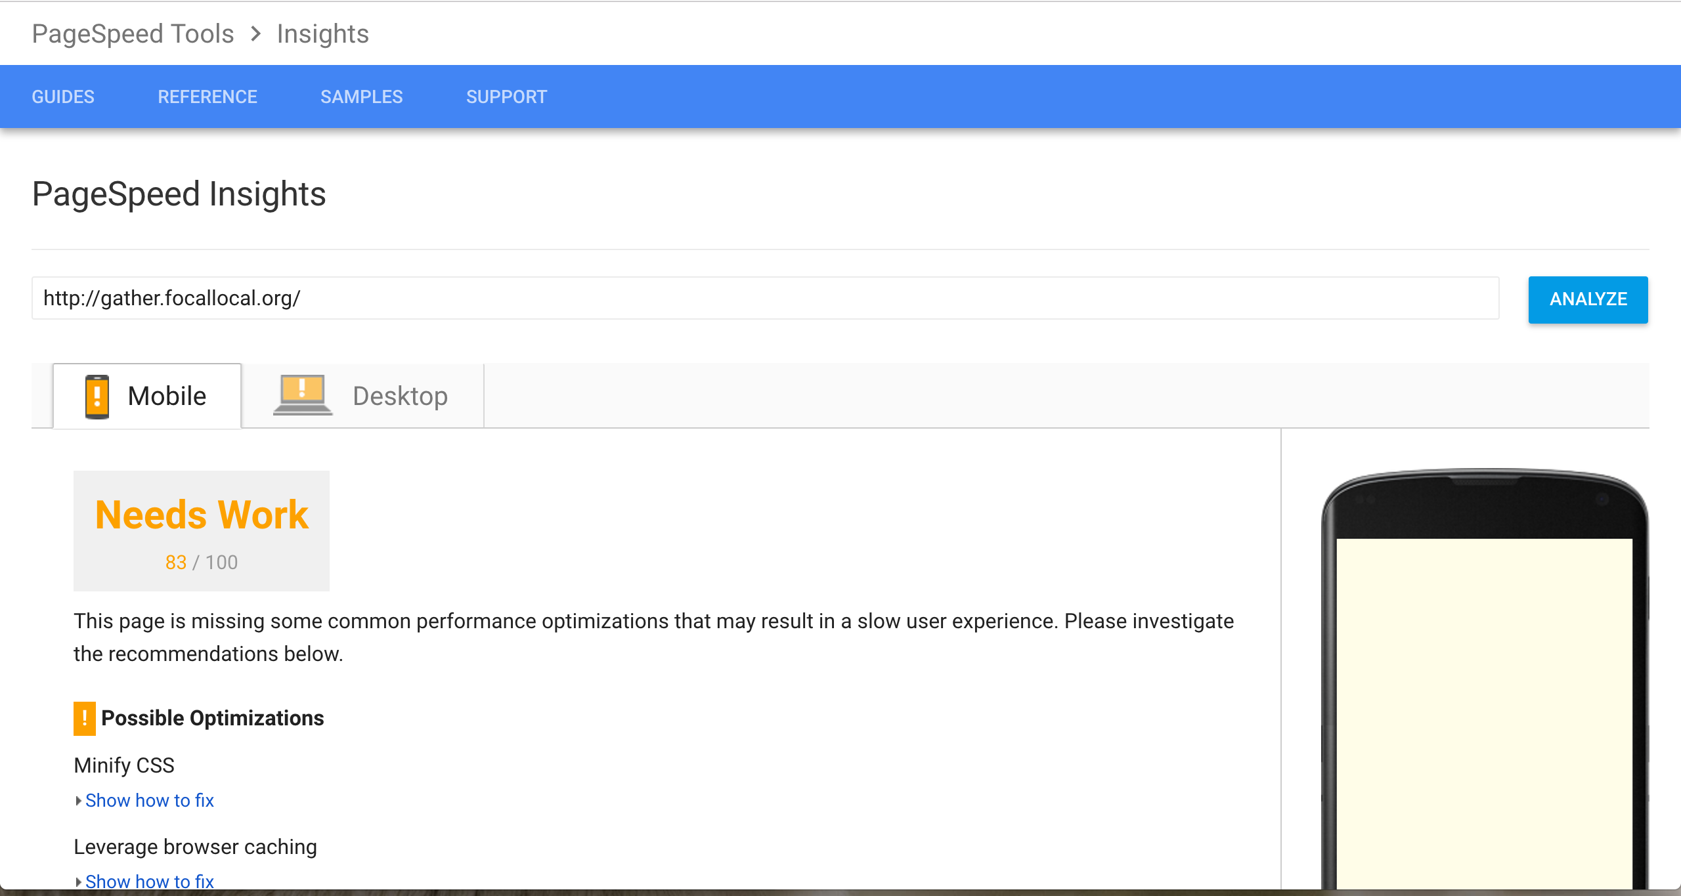Expand Leverage browser caching fix triangle
The width and height of the screenshot is (1681, 896).
[78, 882]
